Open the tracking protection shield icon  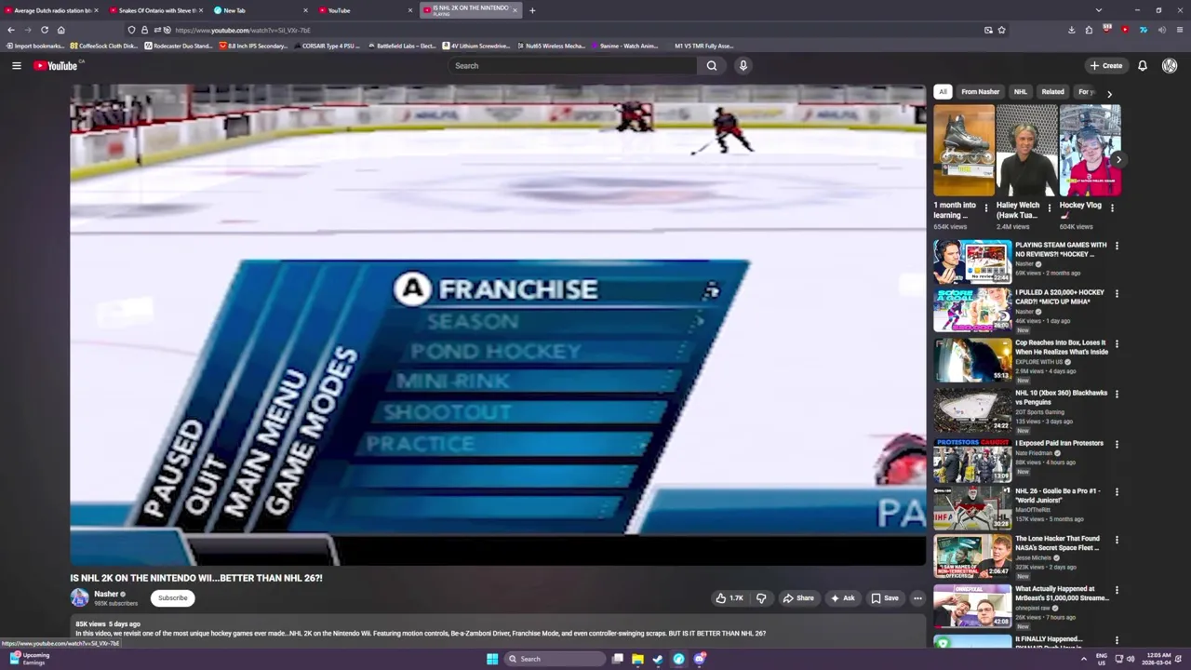click(131, 30)
